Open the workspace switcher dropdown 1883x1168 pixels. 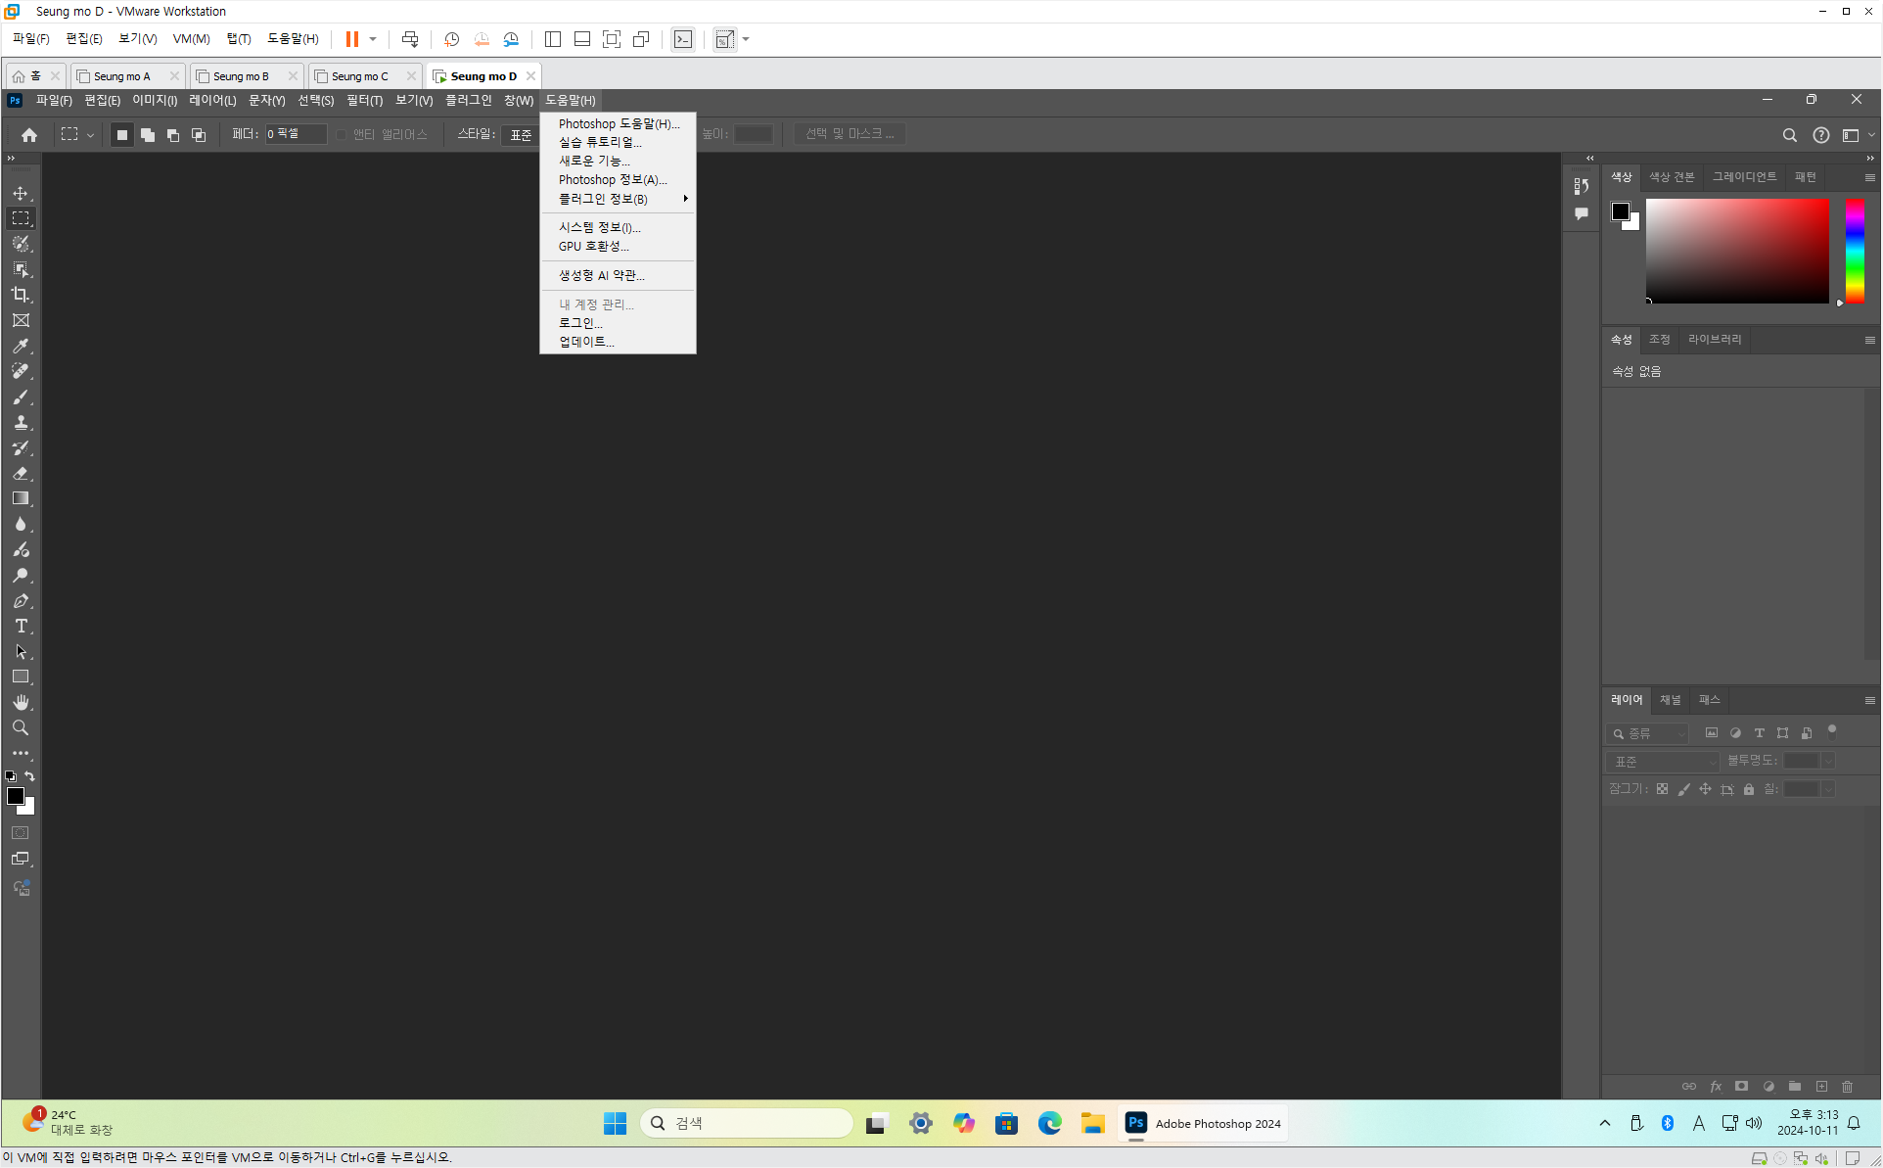1855,135
